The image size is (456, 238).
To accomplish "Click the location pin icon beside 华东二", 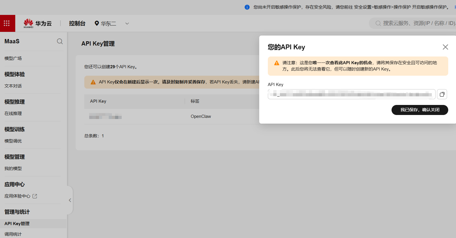I will [97, 24].
